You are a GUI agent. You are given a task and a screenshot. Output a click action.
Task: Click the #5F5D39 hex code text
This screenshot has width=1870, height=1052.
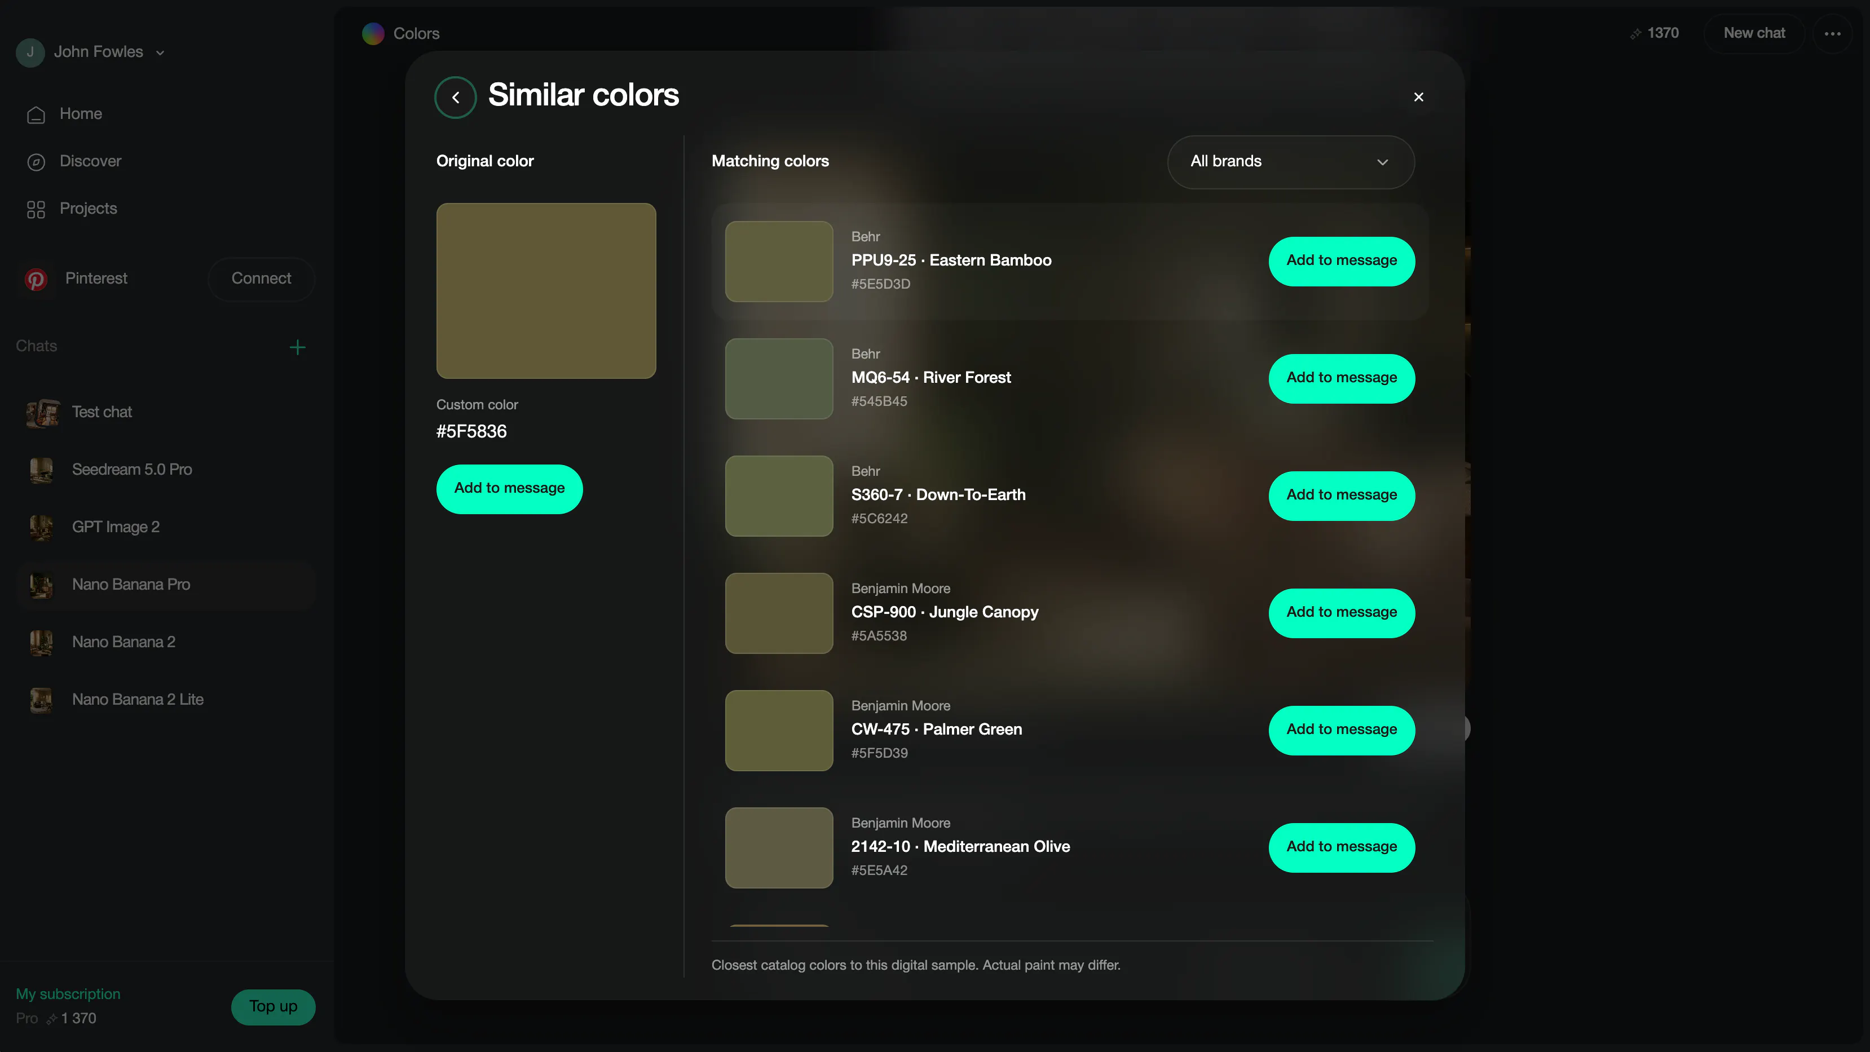879,754
